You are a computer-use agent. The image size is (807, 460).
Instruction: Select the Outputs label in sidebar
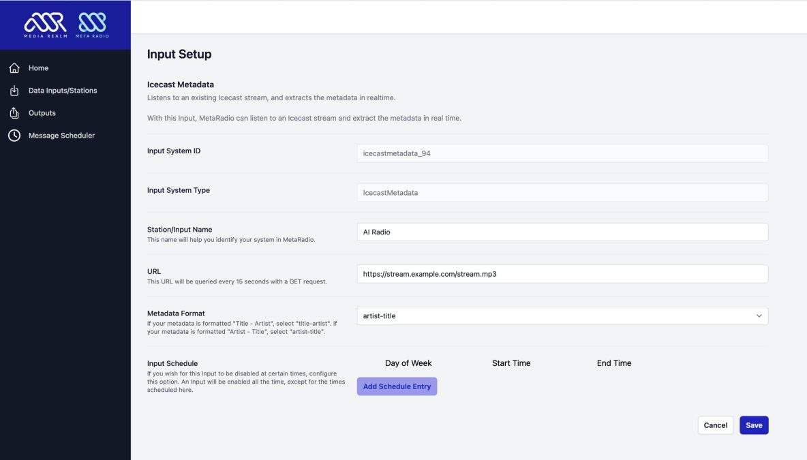(42, 113)
